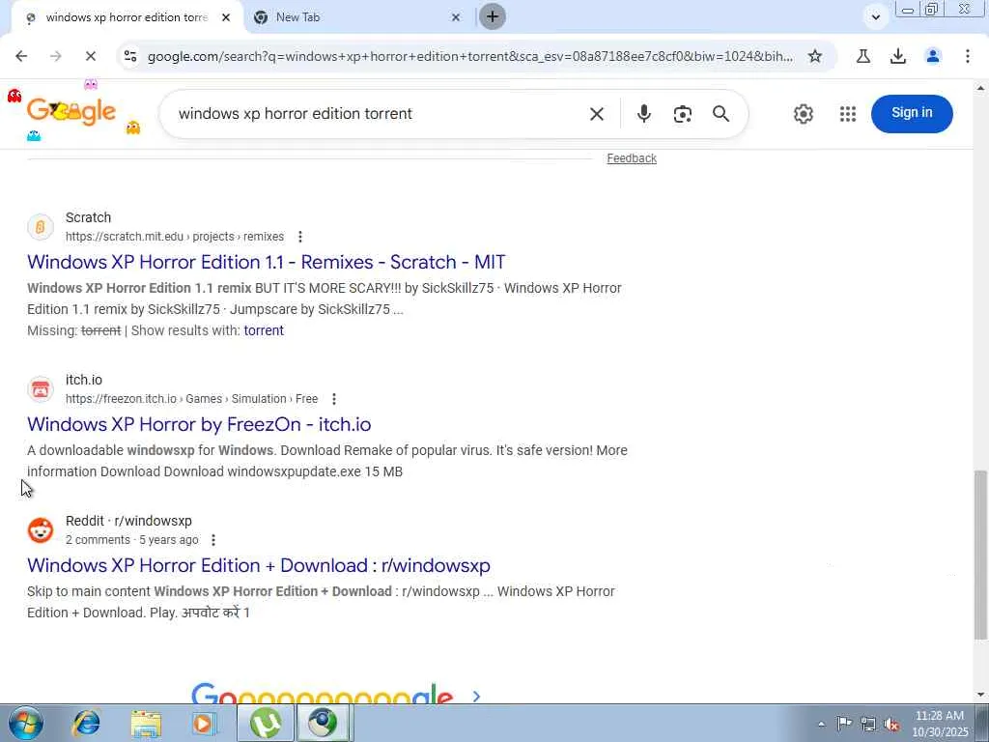Click the Scratch result favicon
Screen dimensions: 989x742
click(41, 226)
